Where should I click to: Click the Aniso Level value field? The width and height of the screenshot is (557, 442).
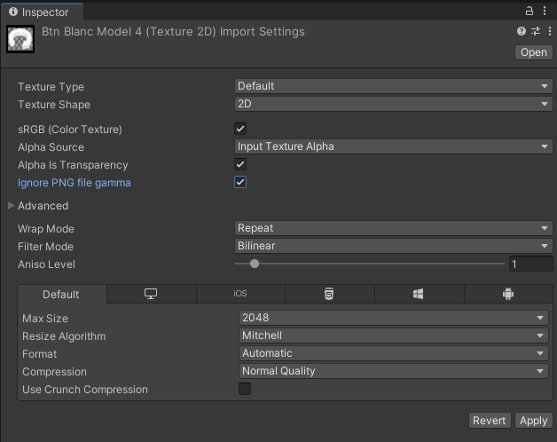[x=530, y=264]
